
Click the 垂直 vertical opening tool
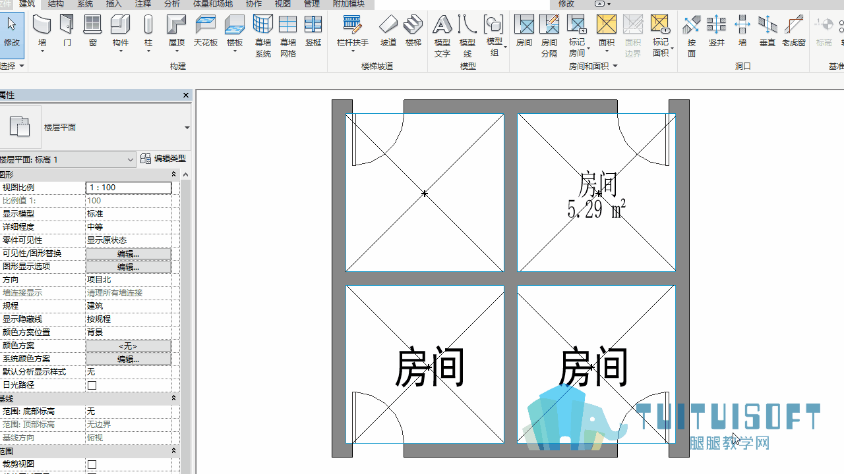768,32
